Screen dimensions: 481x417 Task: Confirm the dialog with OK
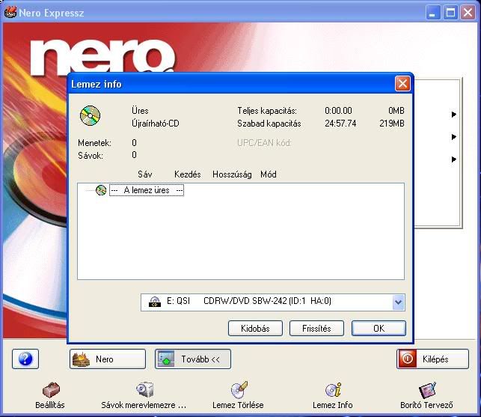click(x=378, y=328)
